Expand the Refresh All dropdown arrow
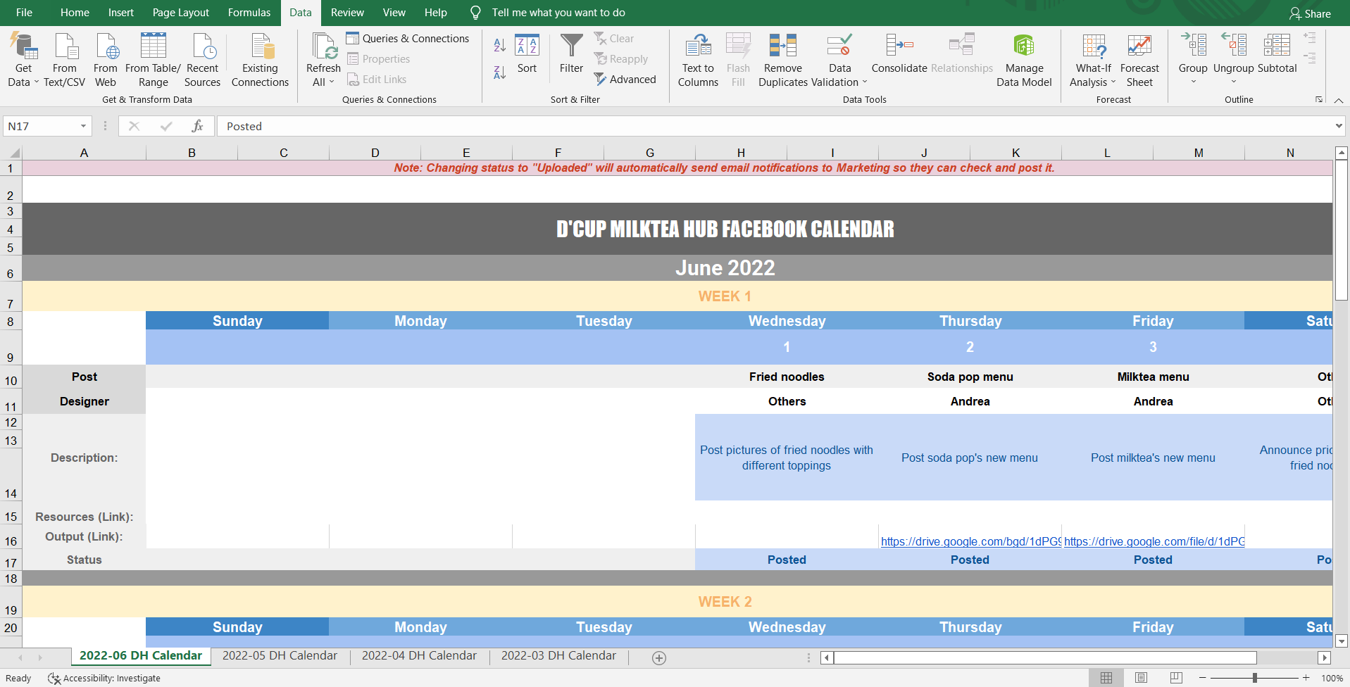The image size is (1350, 687). (x=332, y=82)
